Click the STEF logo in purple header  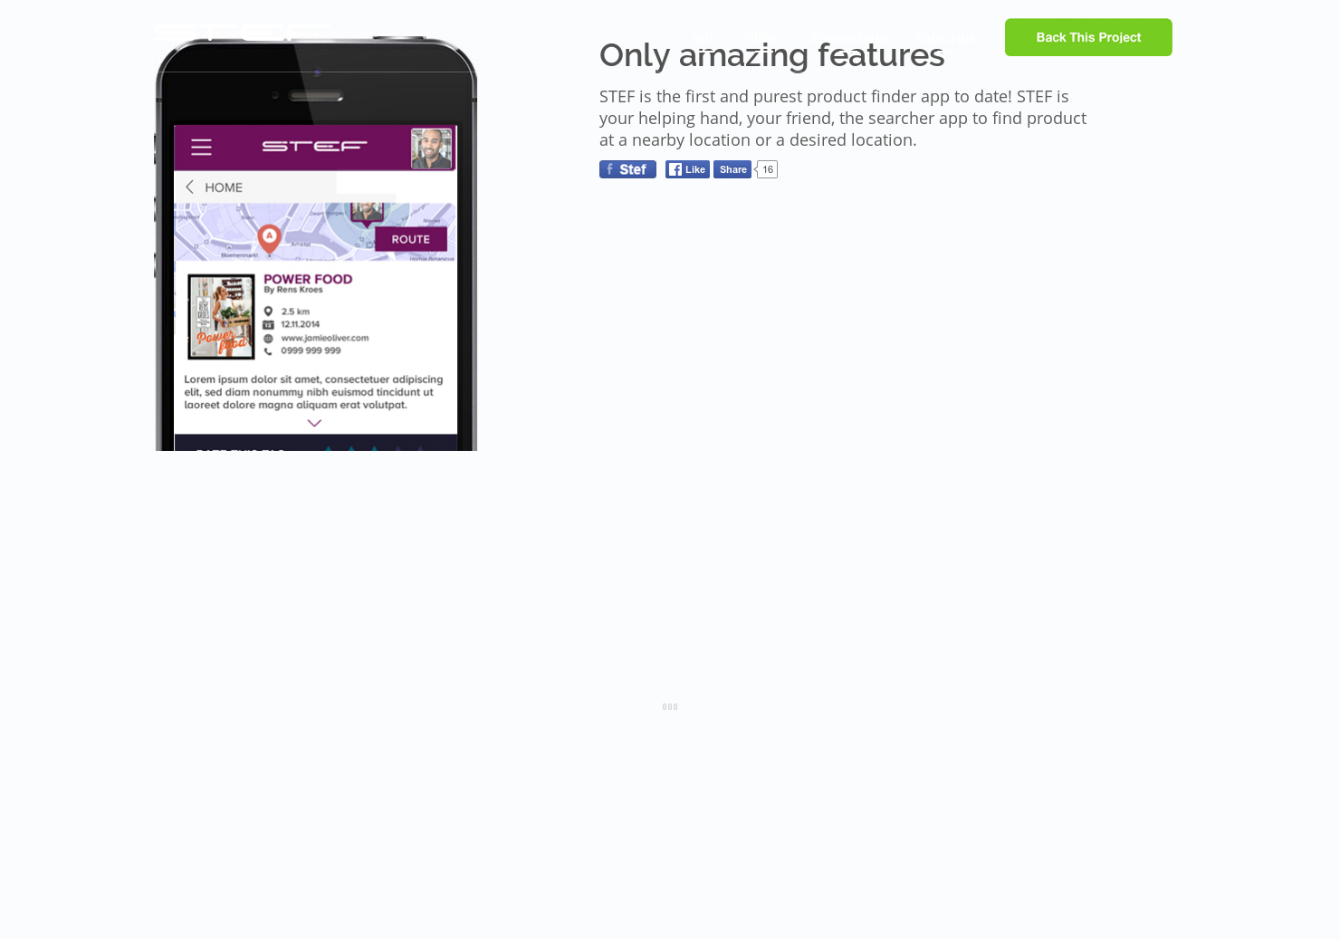click(314, 146)
